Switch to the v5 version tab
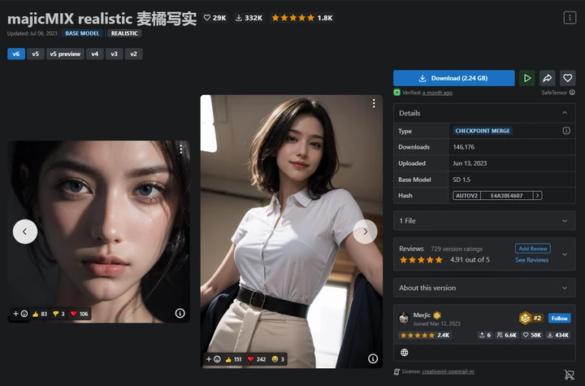585x386 pixels. tap(36, 54)
